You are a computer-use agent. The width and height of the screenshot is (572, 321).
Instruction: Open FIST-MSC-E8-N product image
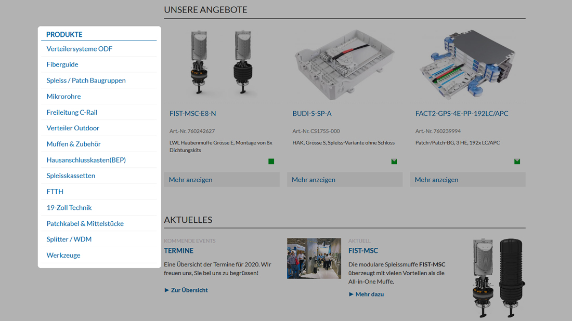pyautogui.click(x=222, y=63)
